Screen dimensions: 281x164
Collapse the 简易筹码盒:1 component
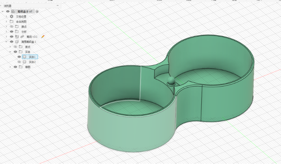coord(7,42)
